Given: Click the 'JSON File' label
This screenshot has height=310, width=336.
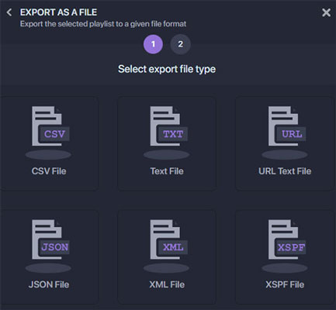Looking at the screenshot, I should pos(49,284).
